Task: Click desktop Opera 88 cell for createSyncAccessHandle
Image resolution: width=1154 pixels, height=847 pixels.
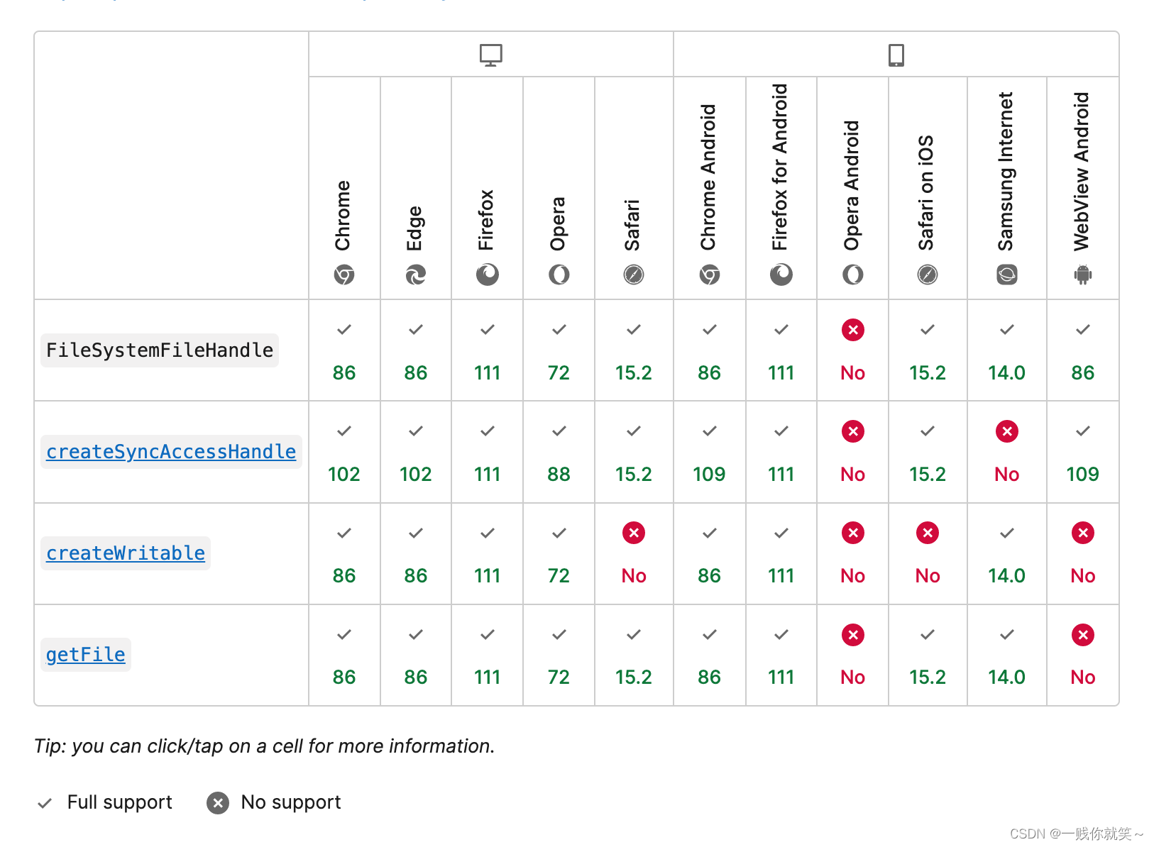Action: click(x=559, y=452)
